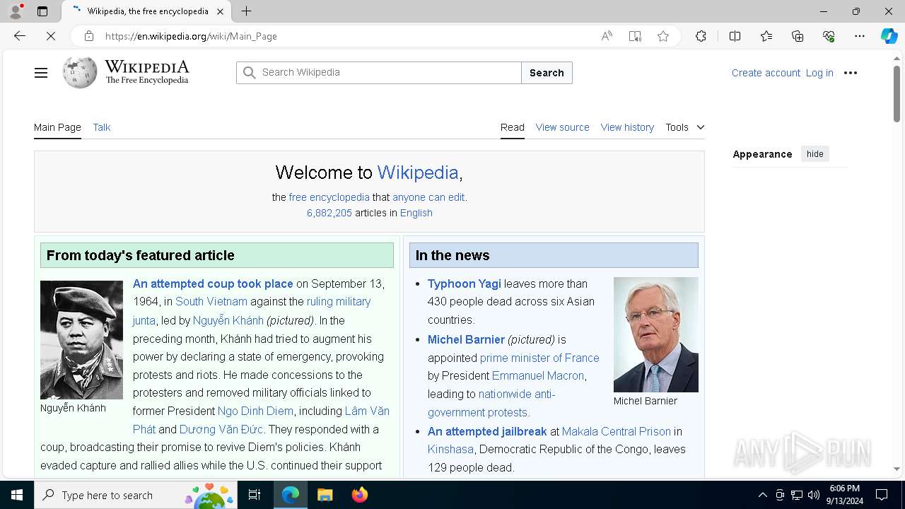Image resolution: width=905 pixels, height=509 pixels.
Task: Add this page to favorites star icon
Action: click(x=663, y=36)
